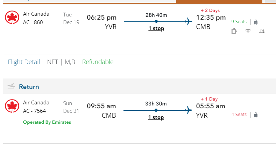The height and width of the screenshot is (144, 276).
Task: Click the Return section heading
Action: (x=29, y=87)
